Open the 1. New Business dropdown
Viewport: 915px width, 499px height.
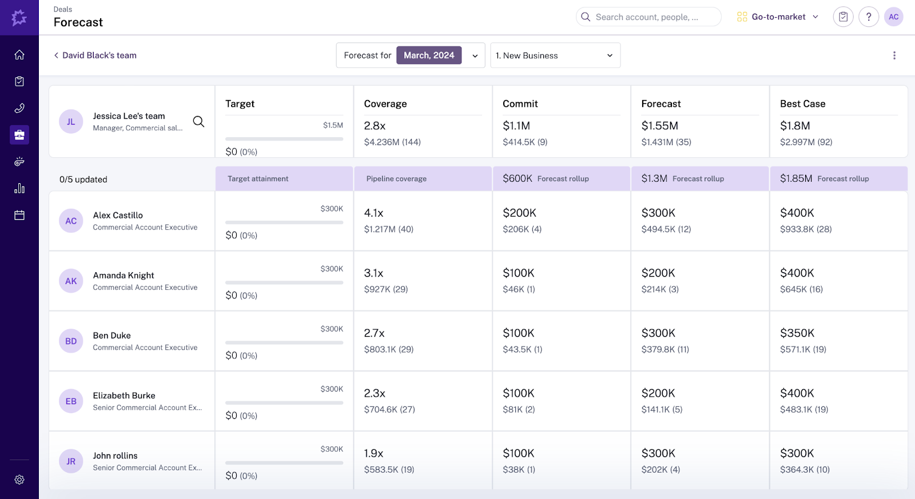coord(555,55)
